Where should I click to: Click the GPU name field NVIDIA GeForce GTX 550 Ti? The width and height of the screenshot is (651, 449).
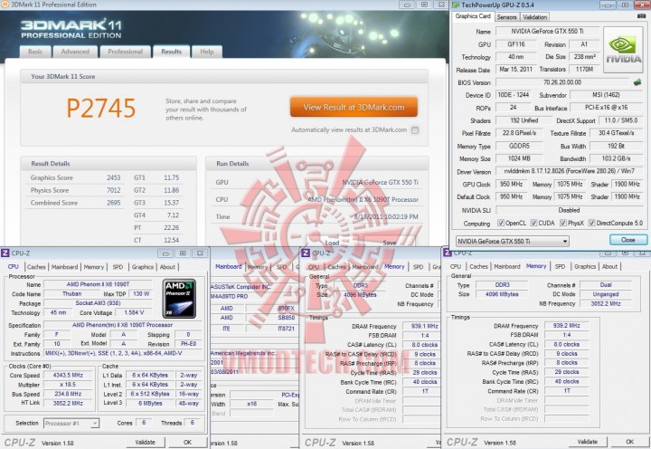[x=547, y=31]
